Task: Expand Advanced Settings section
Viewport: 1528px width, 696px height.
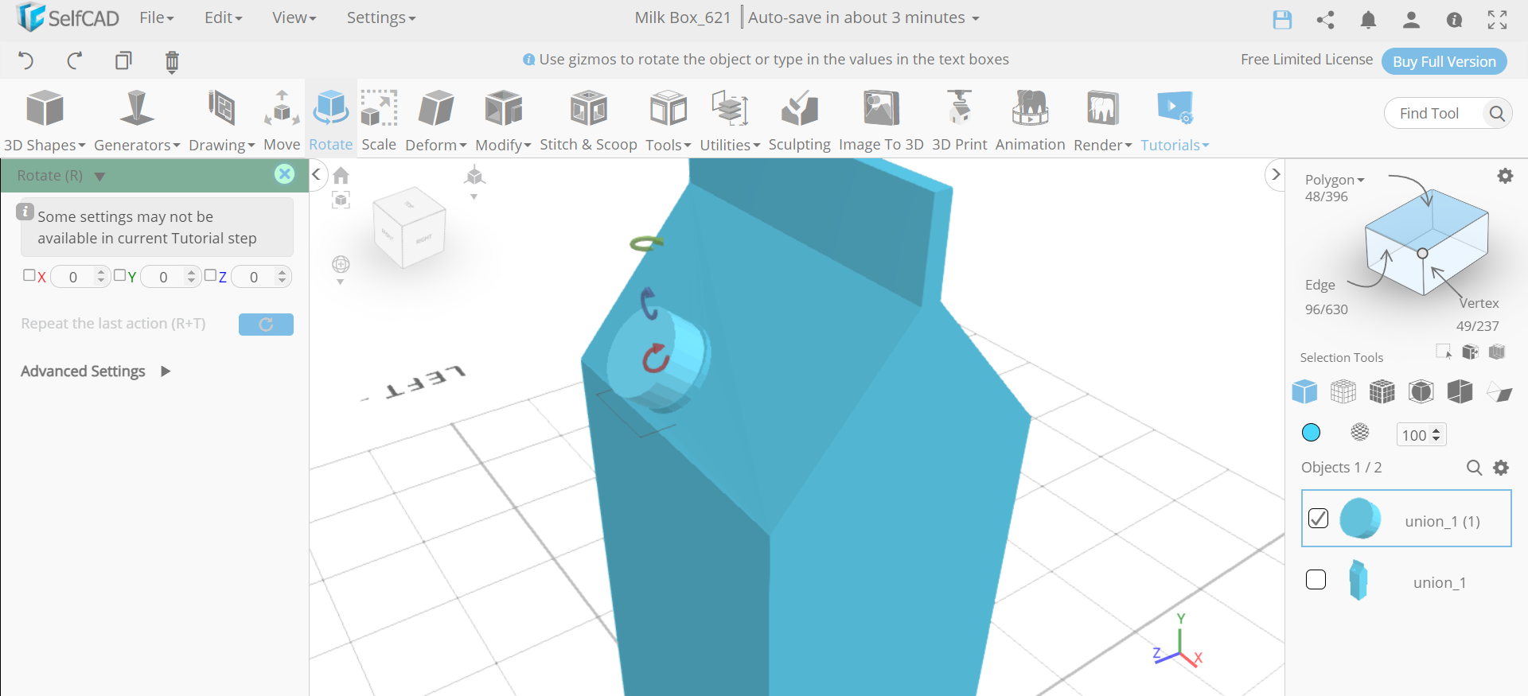Action: (x=95, y=371)
